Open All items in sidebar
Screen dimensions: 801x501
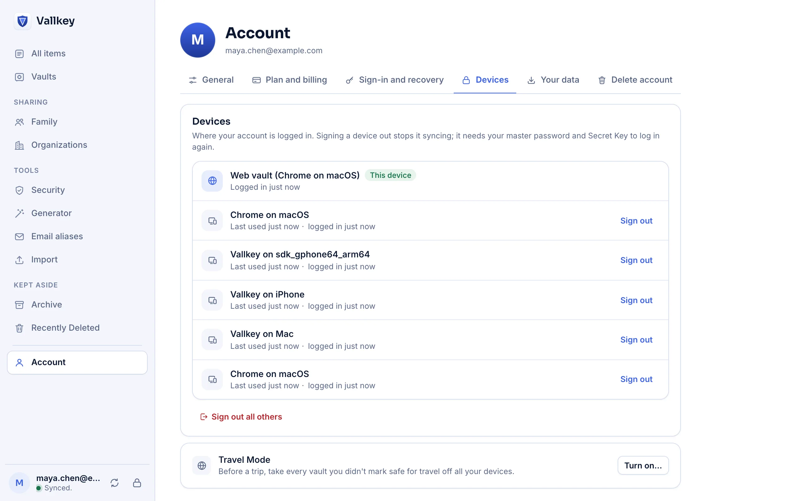tap(77, 53)
